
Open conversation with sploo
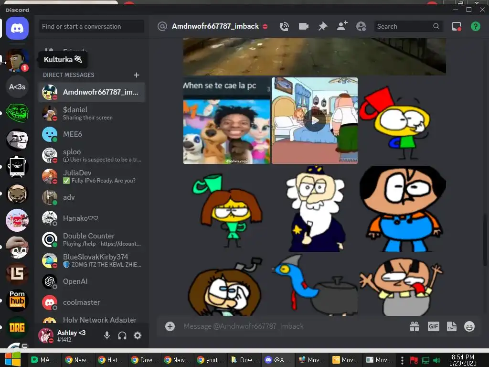click(x=92, y=155)
